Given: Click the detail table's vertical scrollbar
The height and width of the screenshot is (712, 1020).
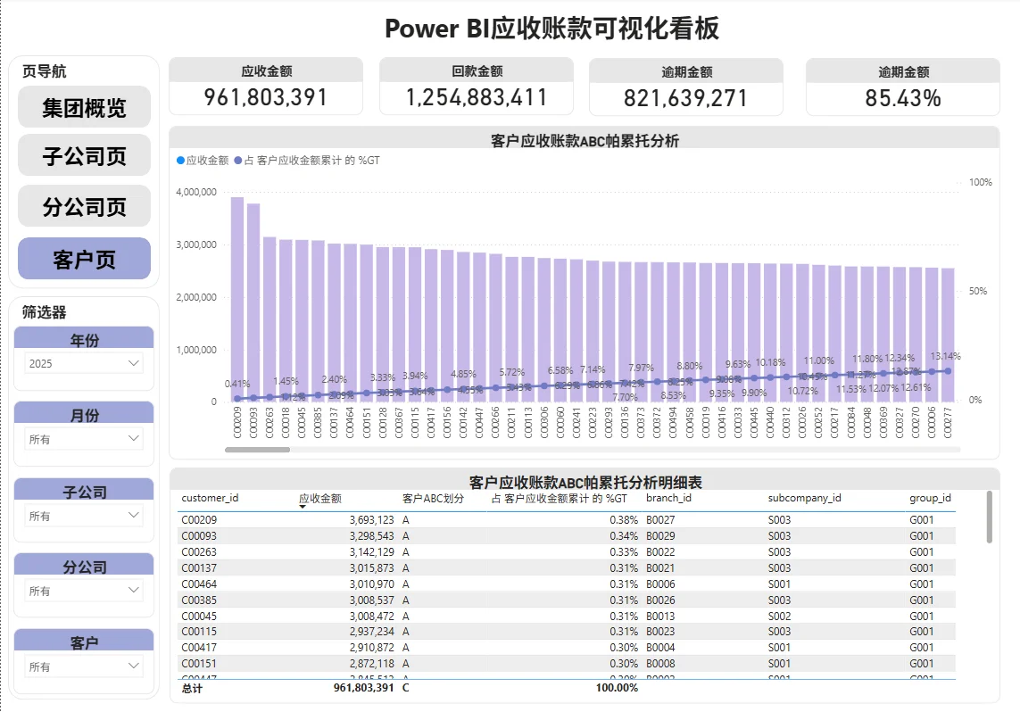Looking at the screenshot, I should click(990, 517).
